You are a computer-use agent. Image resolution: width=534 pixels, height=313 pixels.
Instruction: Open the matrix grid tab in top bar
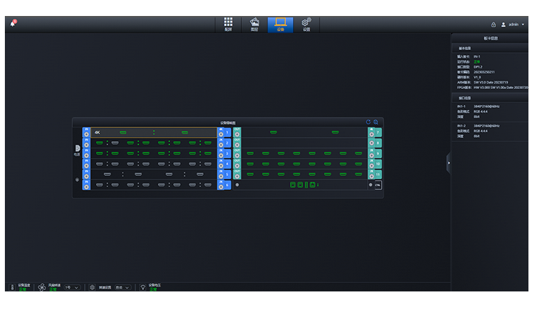(x=228, y=24)
